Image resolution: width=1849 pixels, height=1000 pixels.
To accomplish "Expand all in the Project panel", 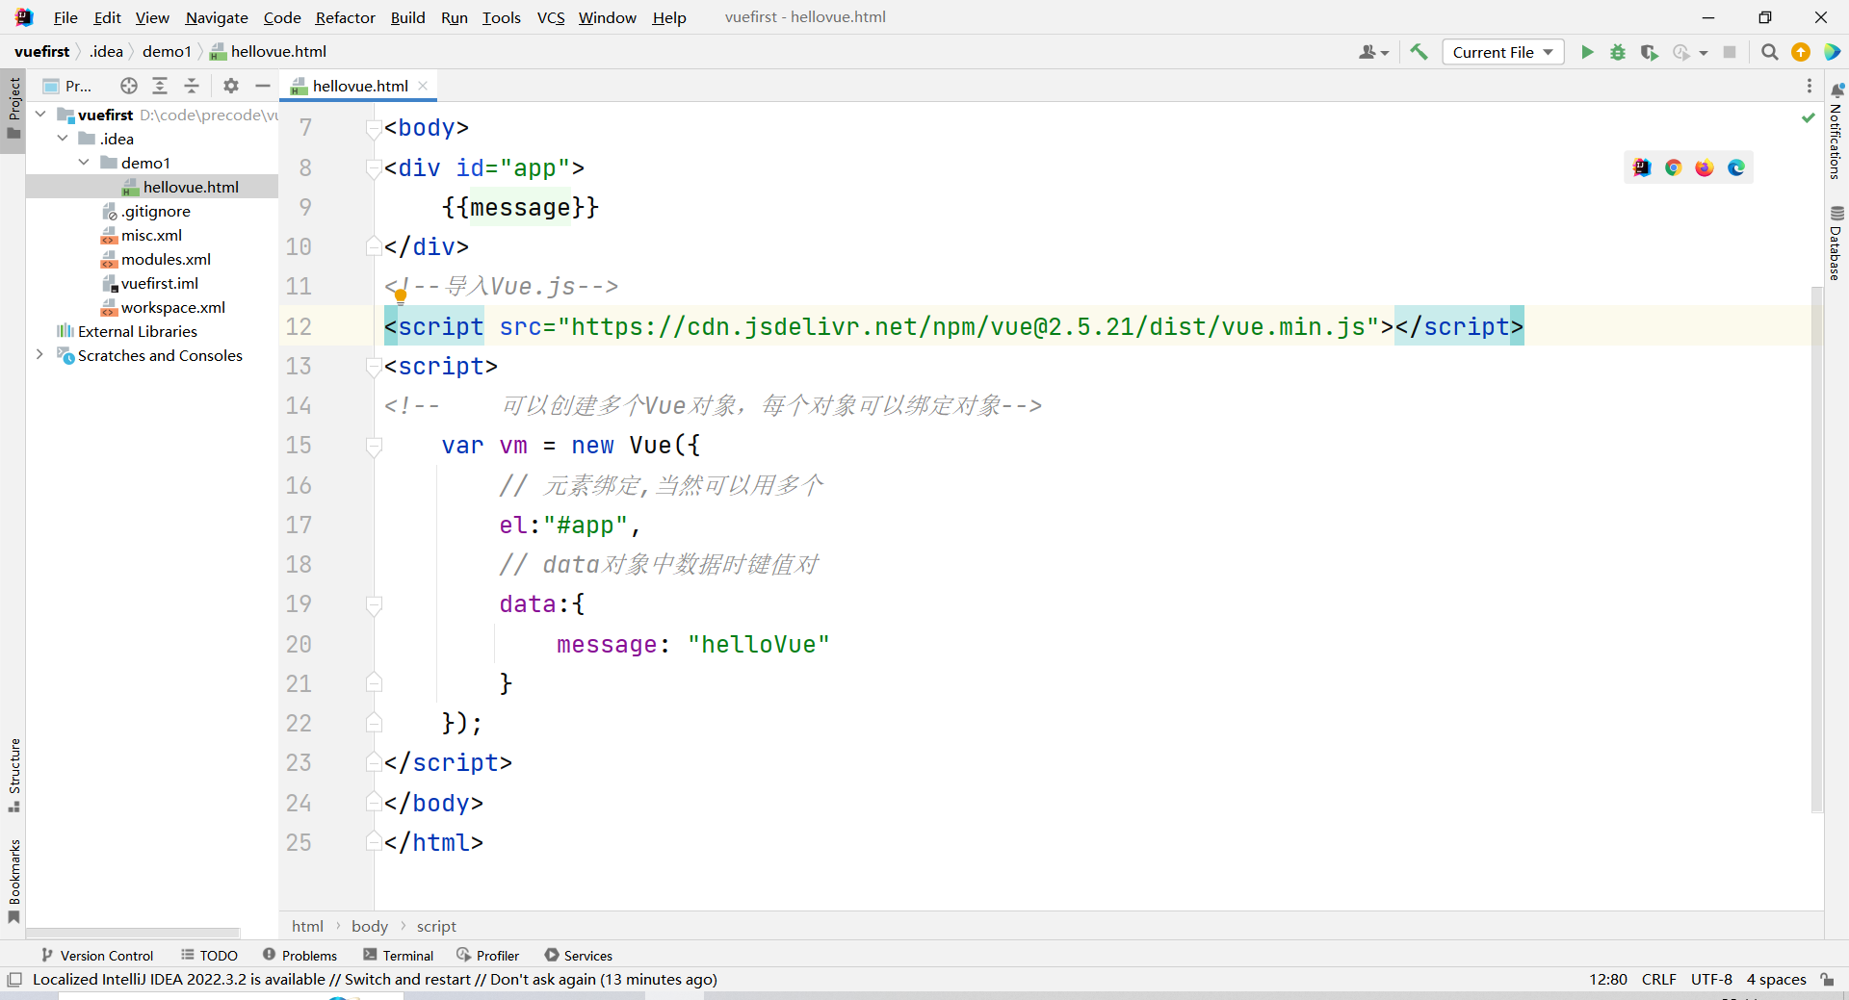I will tap(160, 86).
